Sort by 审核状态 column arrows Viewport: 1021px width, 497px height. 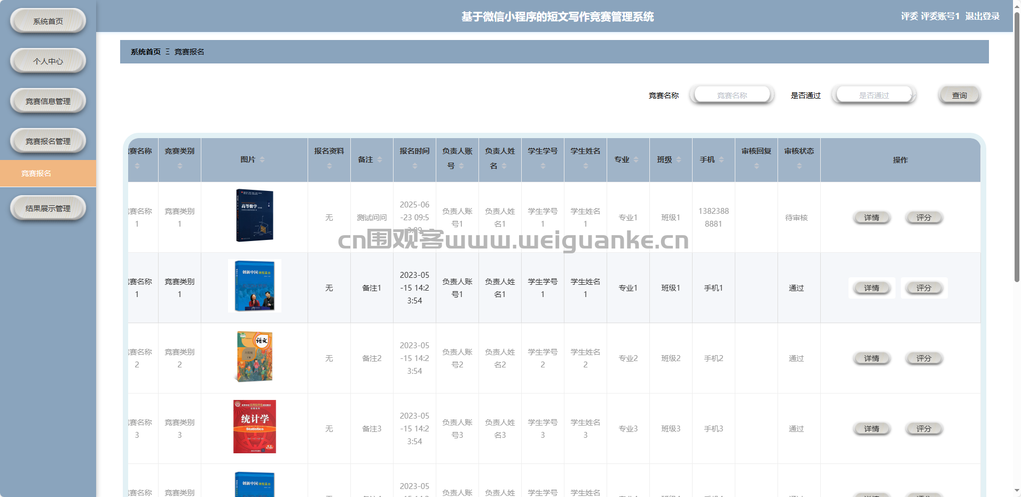(799, 166)
